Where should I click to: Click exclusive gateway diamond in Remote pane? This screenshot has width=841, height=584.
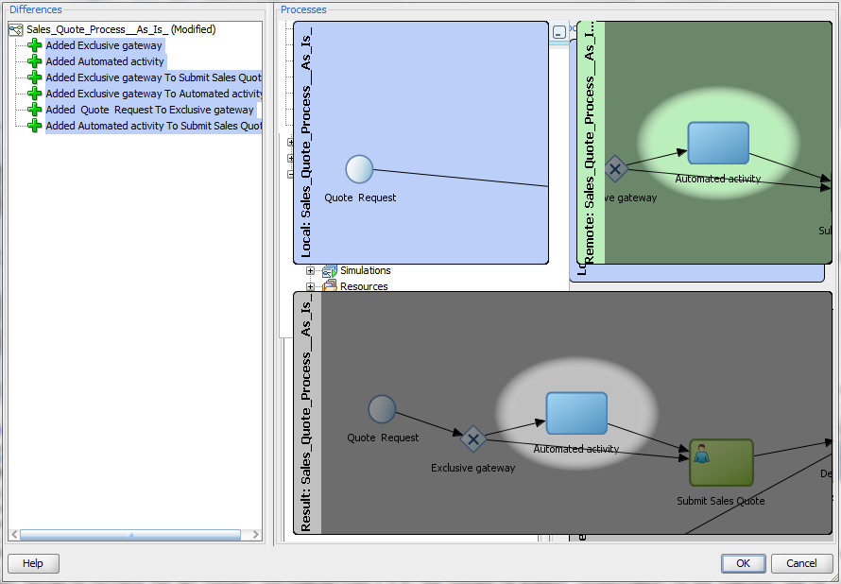pyautogui.click(x=615, y=169)
